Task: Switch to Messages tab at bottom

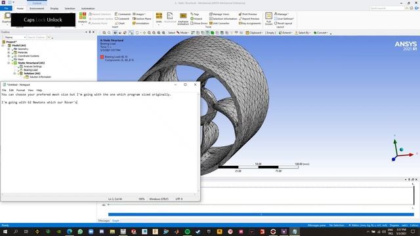Action: [x=104, y=221]
